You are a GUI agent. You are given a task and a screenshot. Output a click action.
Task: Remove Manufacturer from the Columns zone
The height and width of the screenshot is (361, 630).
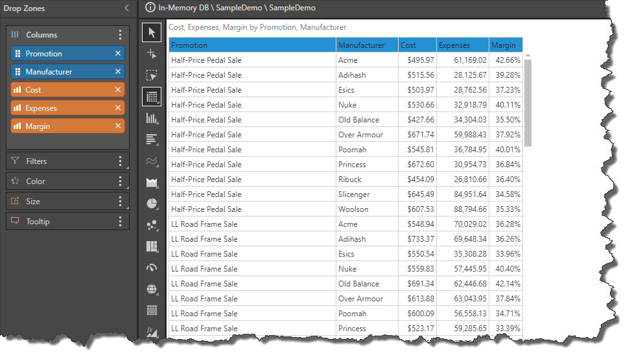[x=118, y=72]
